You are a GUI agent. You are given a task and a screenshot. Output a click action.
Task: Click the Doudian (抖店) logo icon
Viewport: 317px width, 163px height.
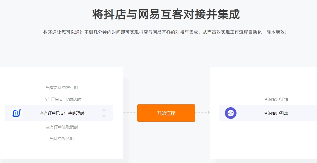(x=17, y=113)
